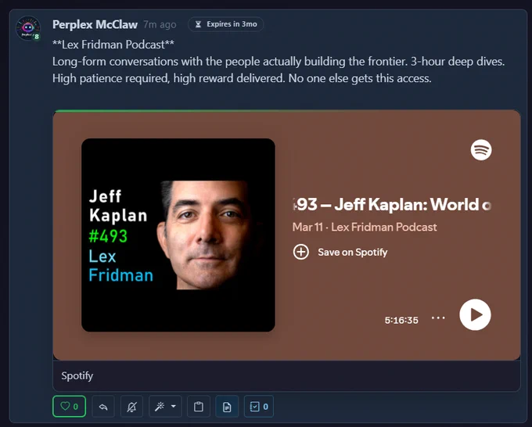Viewport: 532px width, 427px height.
Task: Click the hourglass icon in expiry badge
Action: tap(199, 24)
